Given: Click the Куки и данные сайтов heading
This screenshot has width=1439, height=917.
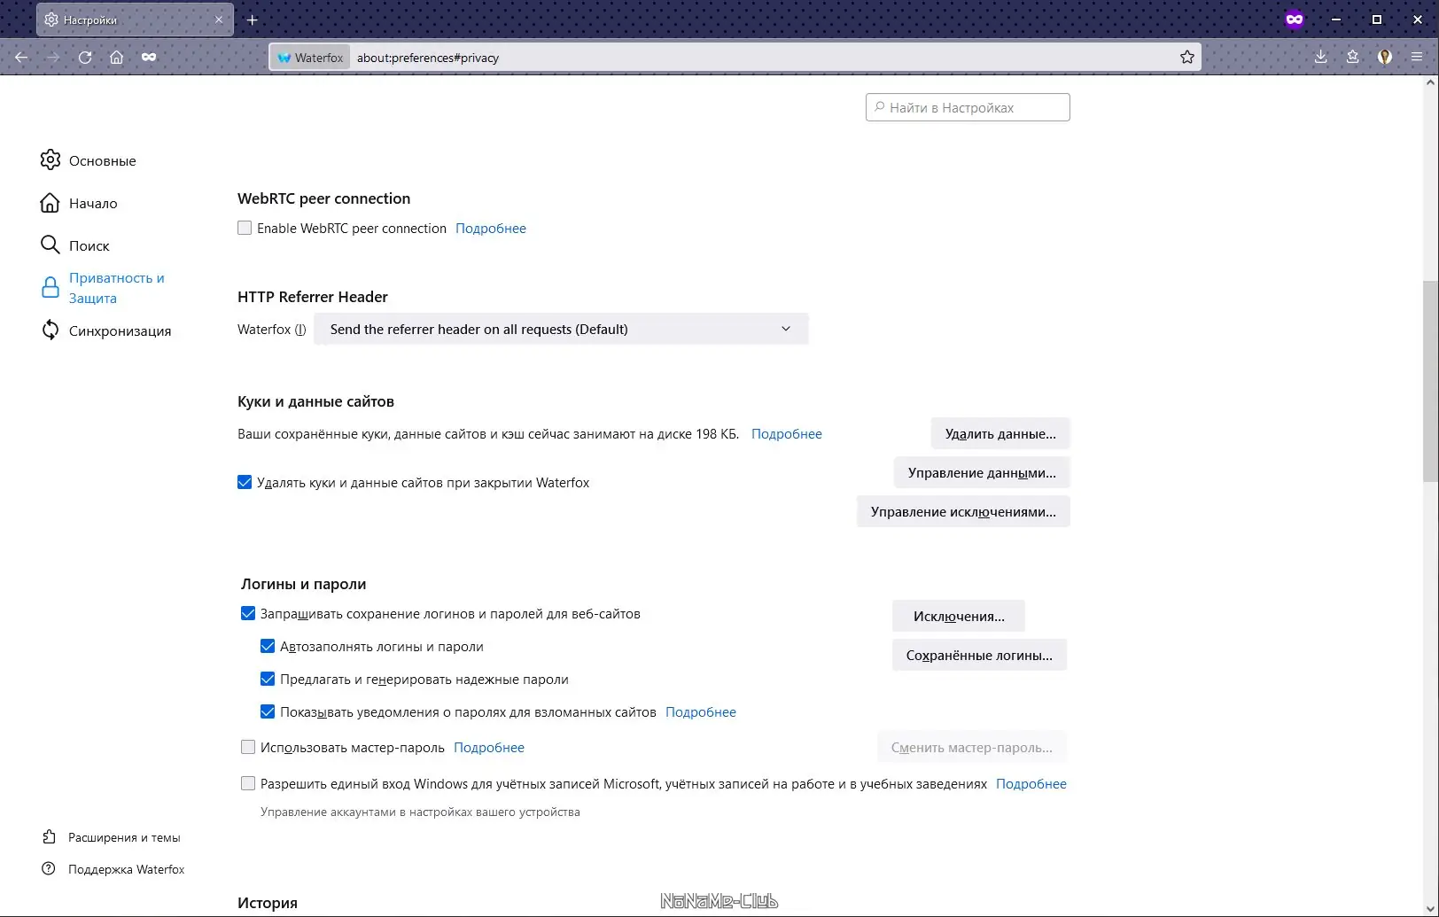Looking at the screenshot, I should (315, 401).
